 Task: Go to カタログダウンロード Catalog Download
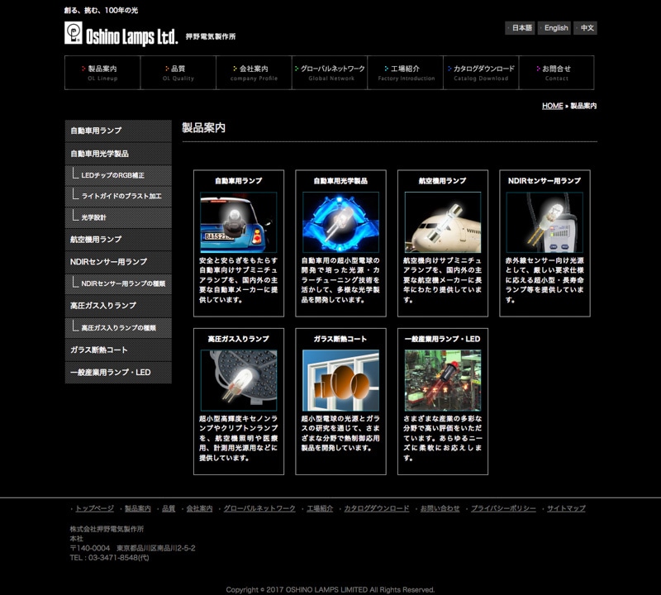(x=482, y=73)
